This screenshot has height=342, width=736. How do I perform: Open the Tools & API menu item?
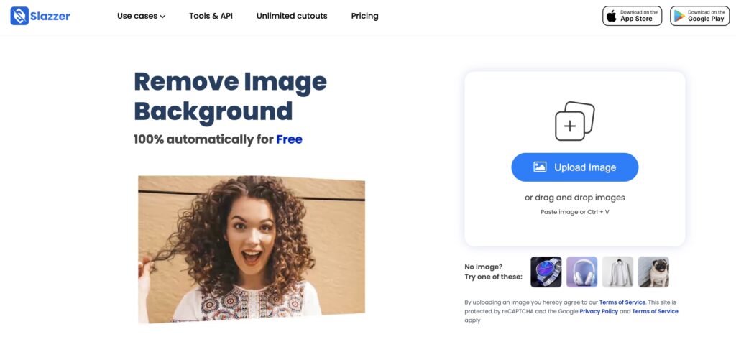211,16
